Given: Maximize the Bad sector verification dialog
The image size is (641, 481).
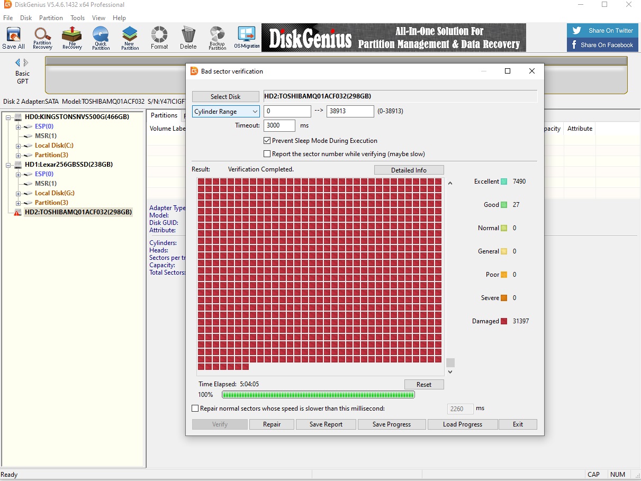Looking at the screenshot, I should [x=508, y=71].
